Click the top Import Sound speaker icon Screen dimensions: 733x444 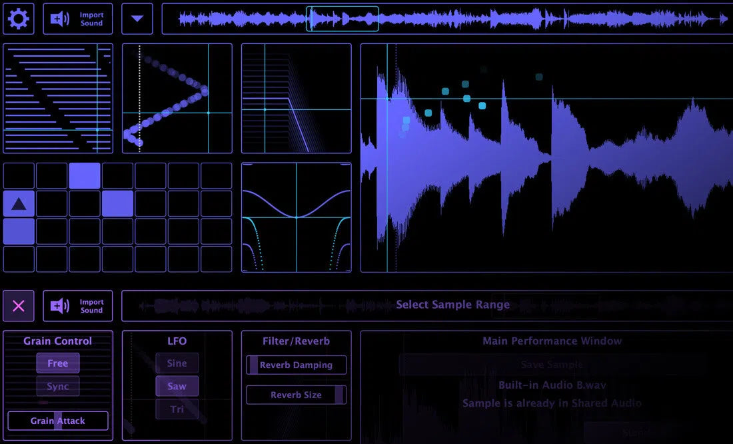59,18
